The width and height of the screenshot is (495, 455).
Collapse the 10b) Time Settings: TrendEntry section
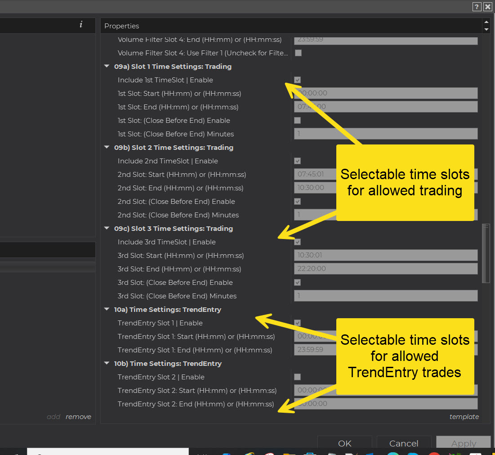pyautogui.click(x=107, y=364)
